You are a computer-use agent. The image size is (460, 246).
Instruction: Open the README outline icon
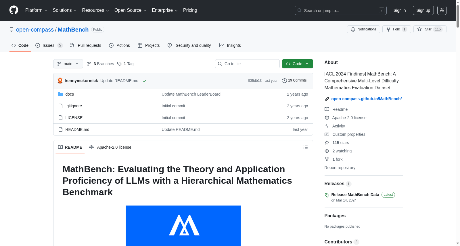pyautogui.click(x=306, y=147)
